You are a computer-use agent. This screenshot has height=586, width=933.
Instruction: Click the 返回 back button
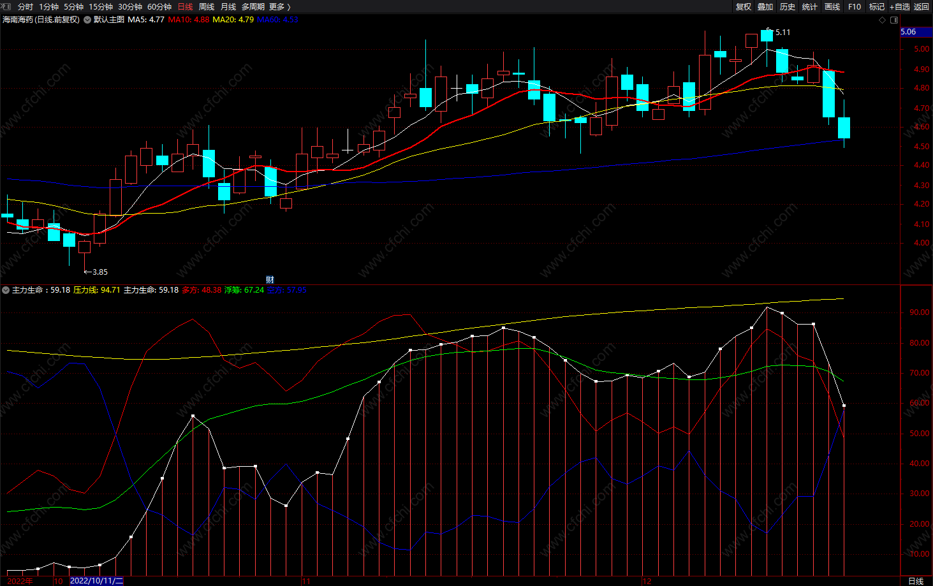click(x=922, y=6)
